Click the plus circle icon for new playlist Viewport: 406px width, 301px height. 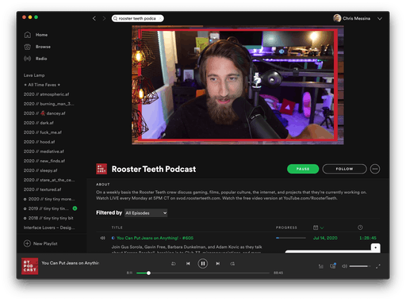tap(27, 243)
